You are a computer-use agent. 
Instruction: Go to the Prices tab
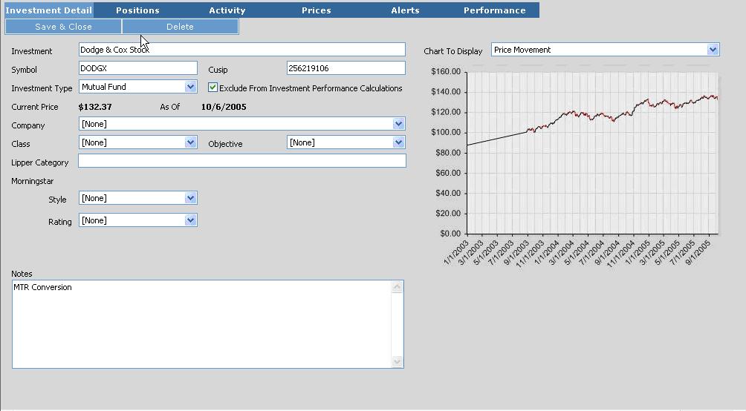tap(316, 10)
